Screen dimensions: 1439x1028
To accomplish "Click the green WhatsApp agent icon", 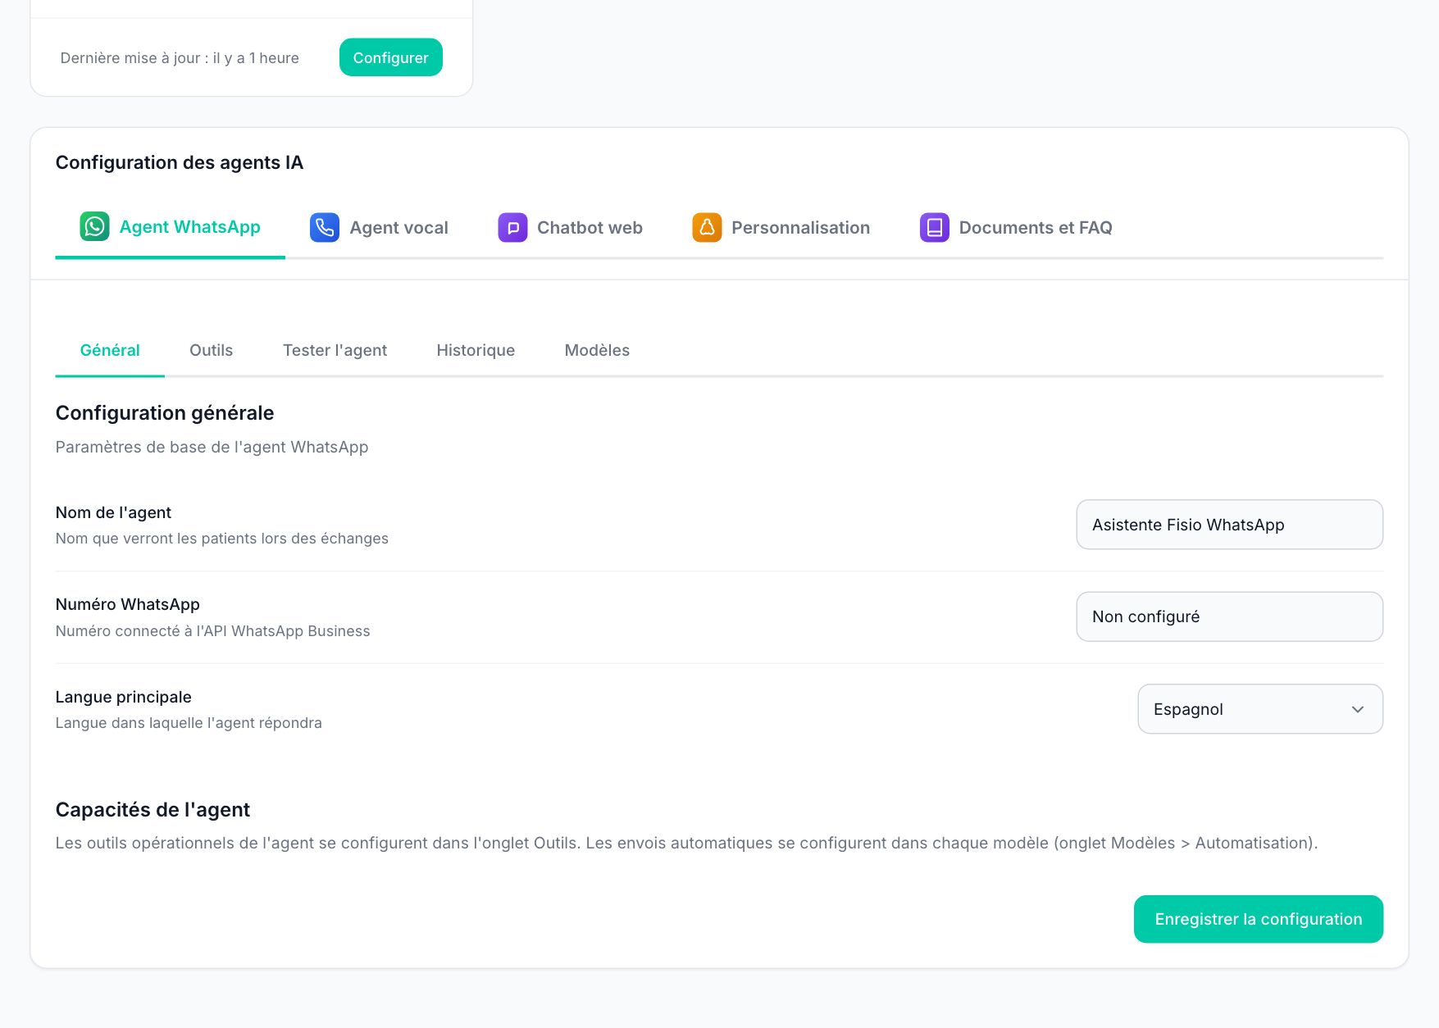I will pos(94,226).
